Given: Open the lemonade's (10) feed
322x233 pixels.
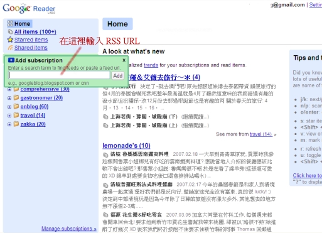Looking at the screenshot, I should (x=126, y=146).
